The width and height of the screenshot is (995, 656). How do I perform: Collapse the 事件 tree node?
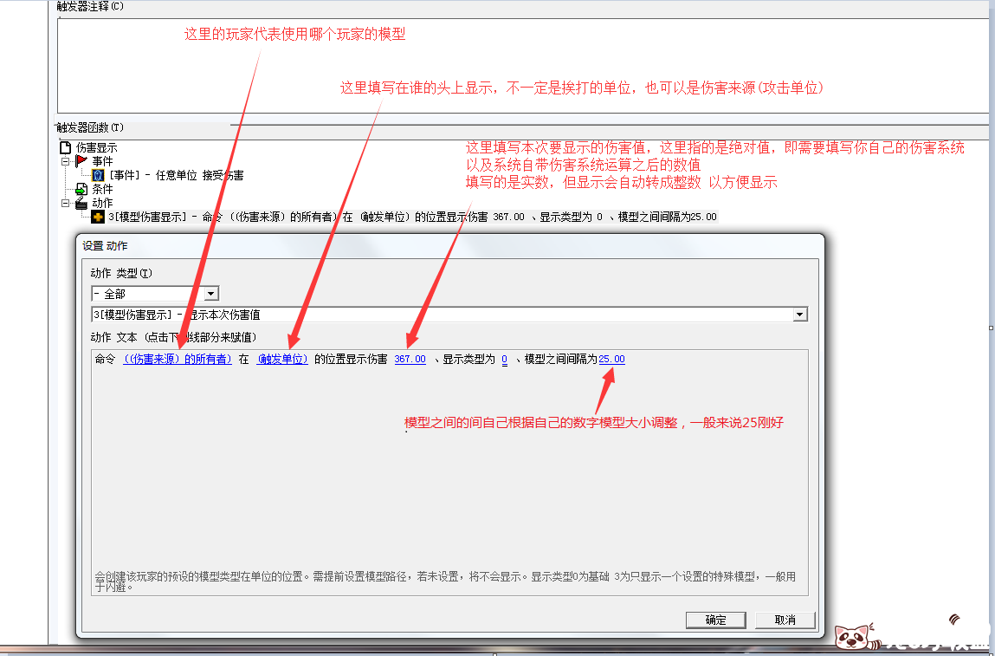(65, 161)
